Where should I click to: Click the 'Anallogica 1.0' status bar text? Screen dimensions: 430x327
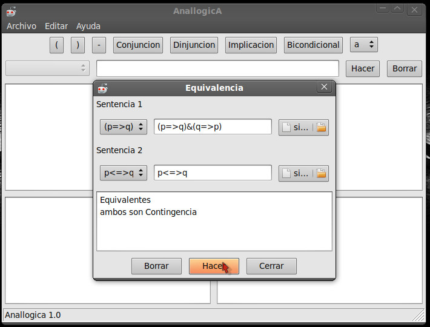tap(33, 315)
